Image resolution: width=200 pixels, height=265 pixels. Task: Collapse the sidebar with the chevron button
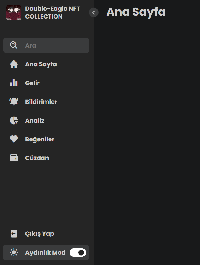coord(93,13)
